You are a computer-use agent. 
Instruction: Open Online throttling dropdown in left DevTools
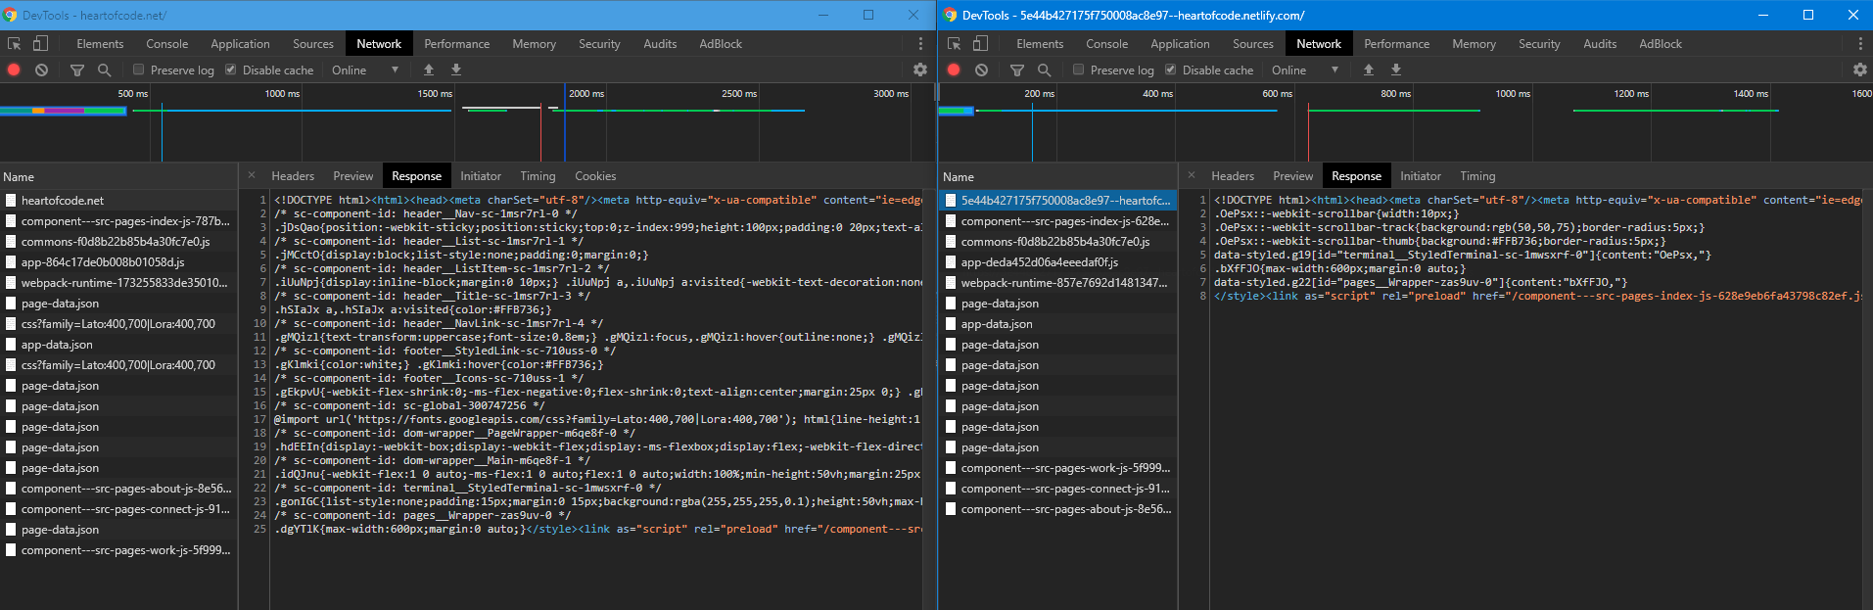(365, 70)
